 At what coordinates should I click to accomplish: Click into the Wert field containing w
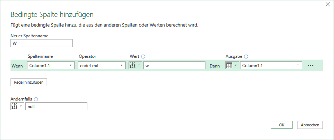tap(174, 65)
